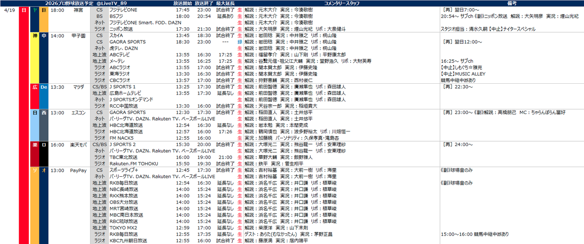
Task: Select the 放送開始 column header
Action: [x=183, y=2]
